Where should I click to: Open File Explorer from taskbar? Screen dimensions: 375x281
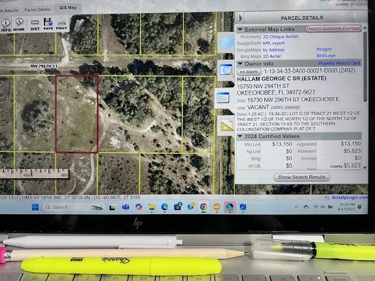[x=152, y=207]
